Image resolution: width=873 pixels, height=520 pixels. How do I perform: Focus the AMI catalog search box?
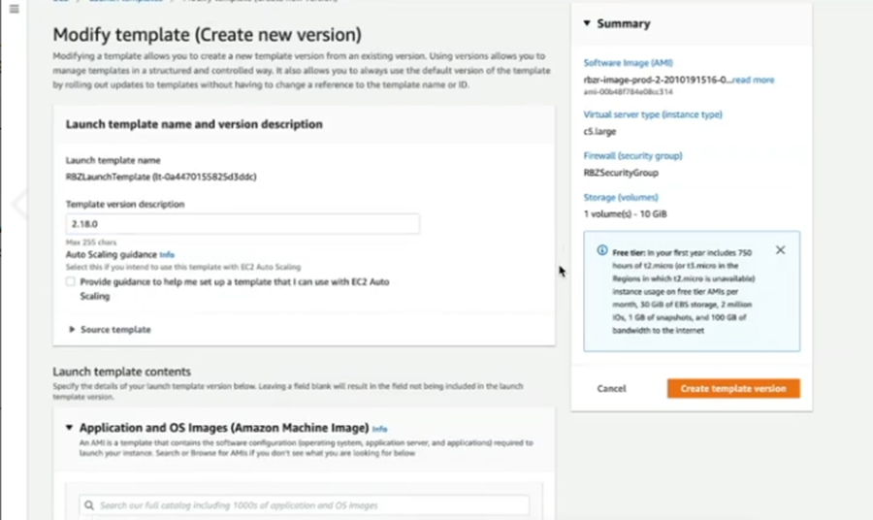(308, 505)
